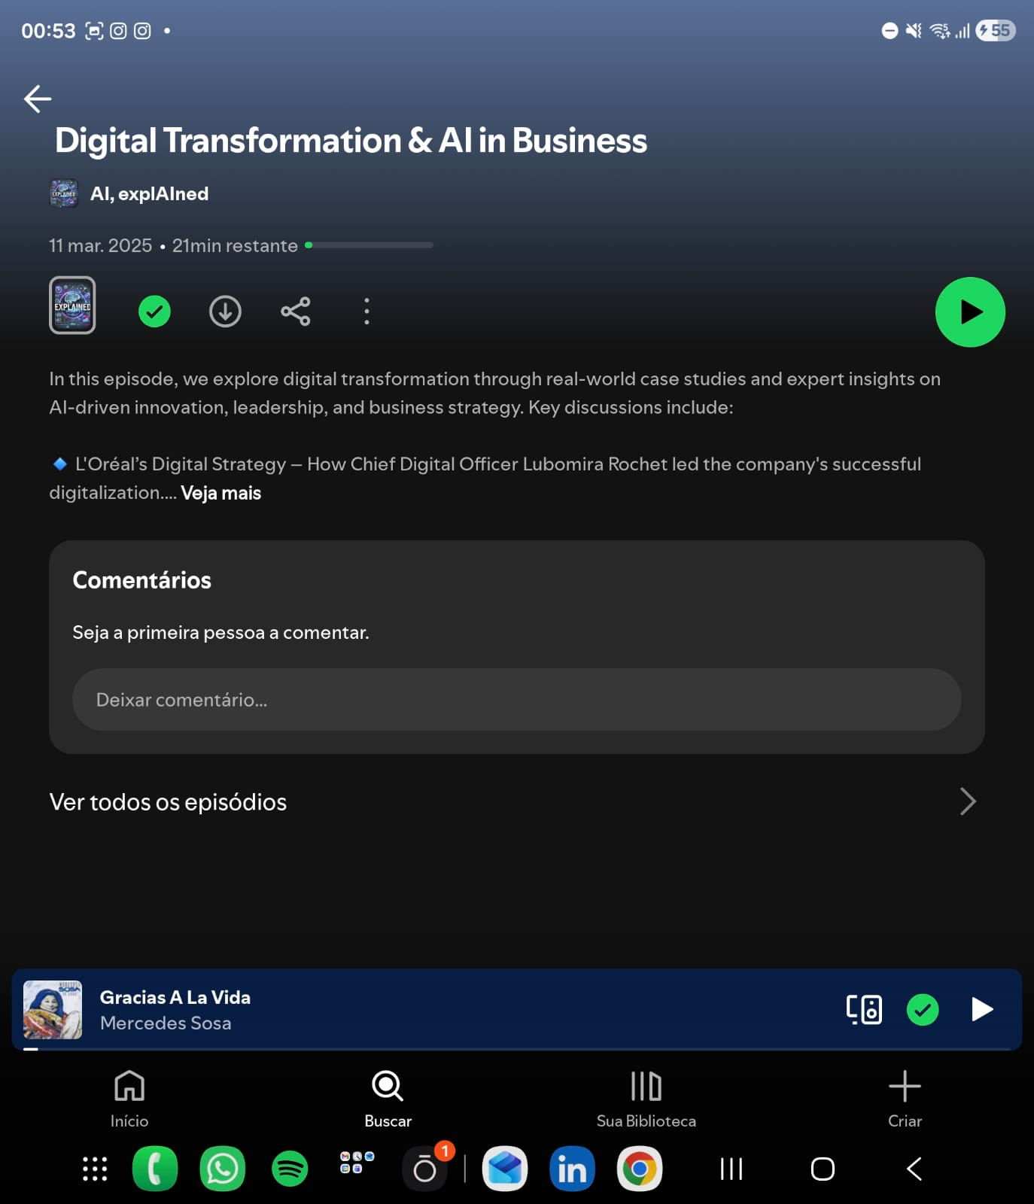Open the Gracias A La Vida album cover
Viewport: 1034px width, 1204px height.
[x=53, y=1010]
